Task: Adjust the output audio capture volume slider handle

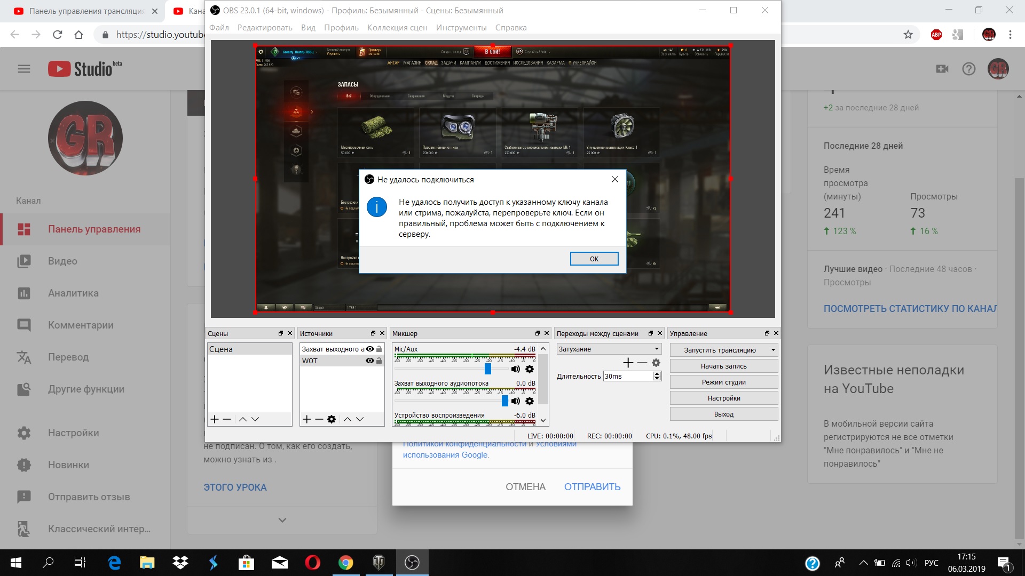Action: pos(504,401)
